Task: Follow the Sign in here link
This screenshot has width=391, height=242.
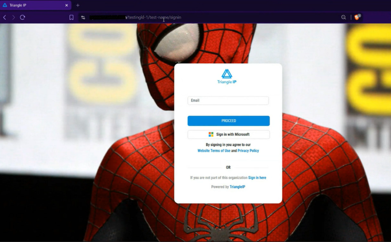Action: click(x=257, y=178)
